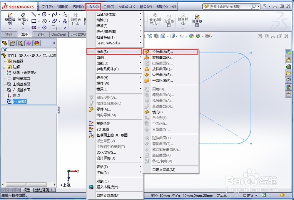This screenshot has width=294, height=200.
Task: Select the Circle sketch tool
Action: 44,14
